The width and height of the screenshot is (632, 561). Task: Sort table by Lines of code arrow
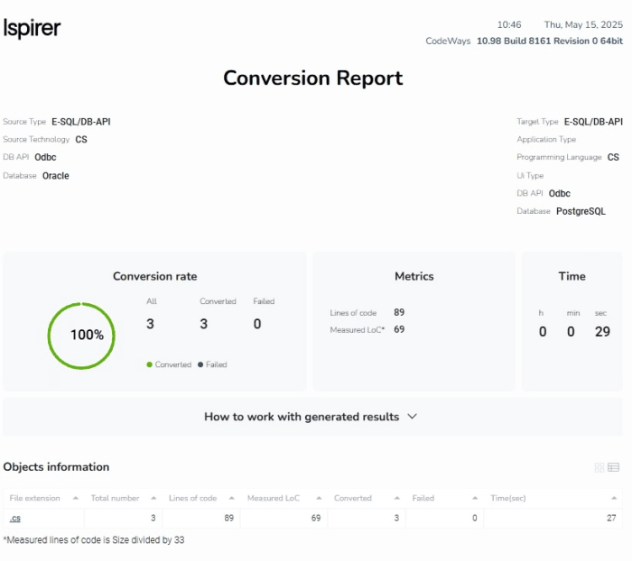pos(232,498)
